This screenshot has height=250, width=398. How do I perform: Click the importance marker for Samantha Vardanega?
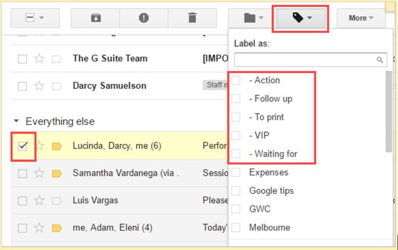point(57,173)
